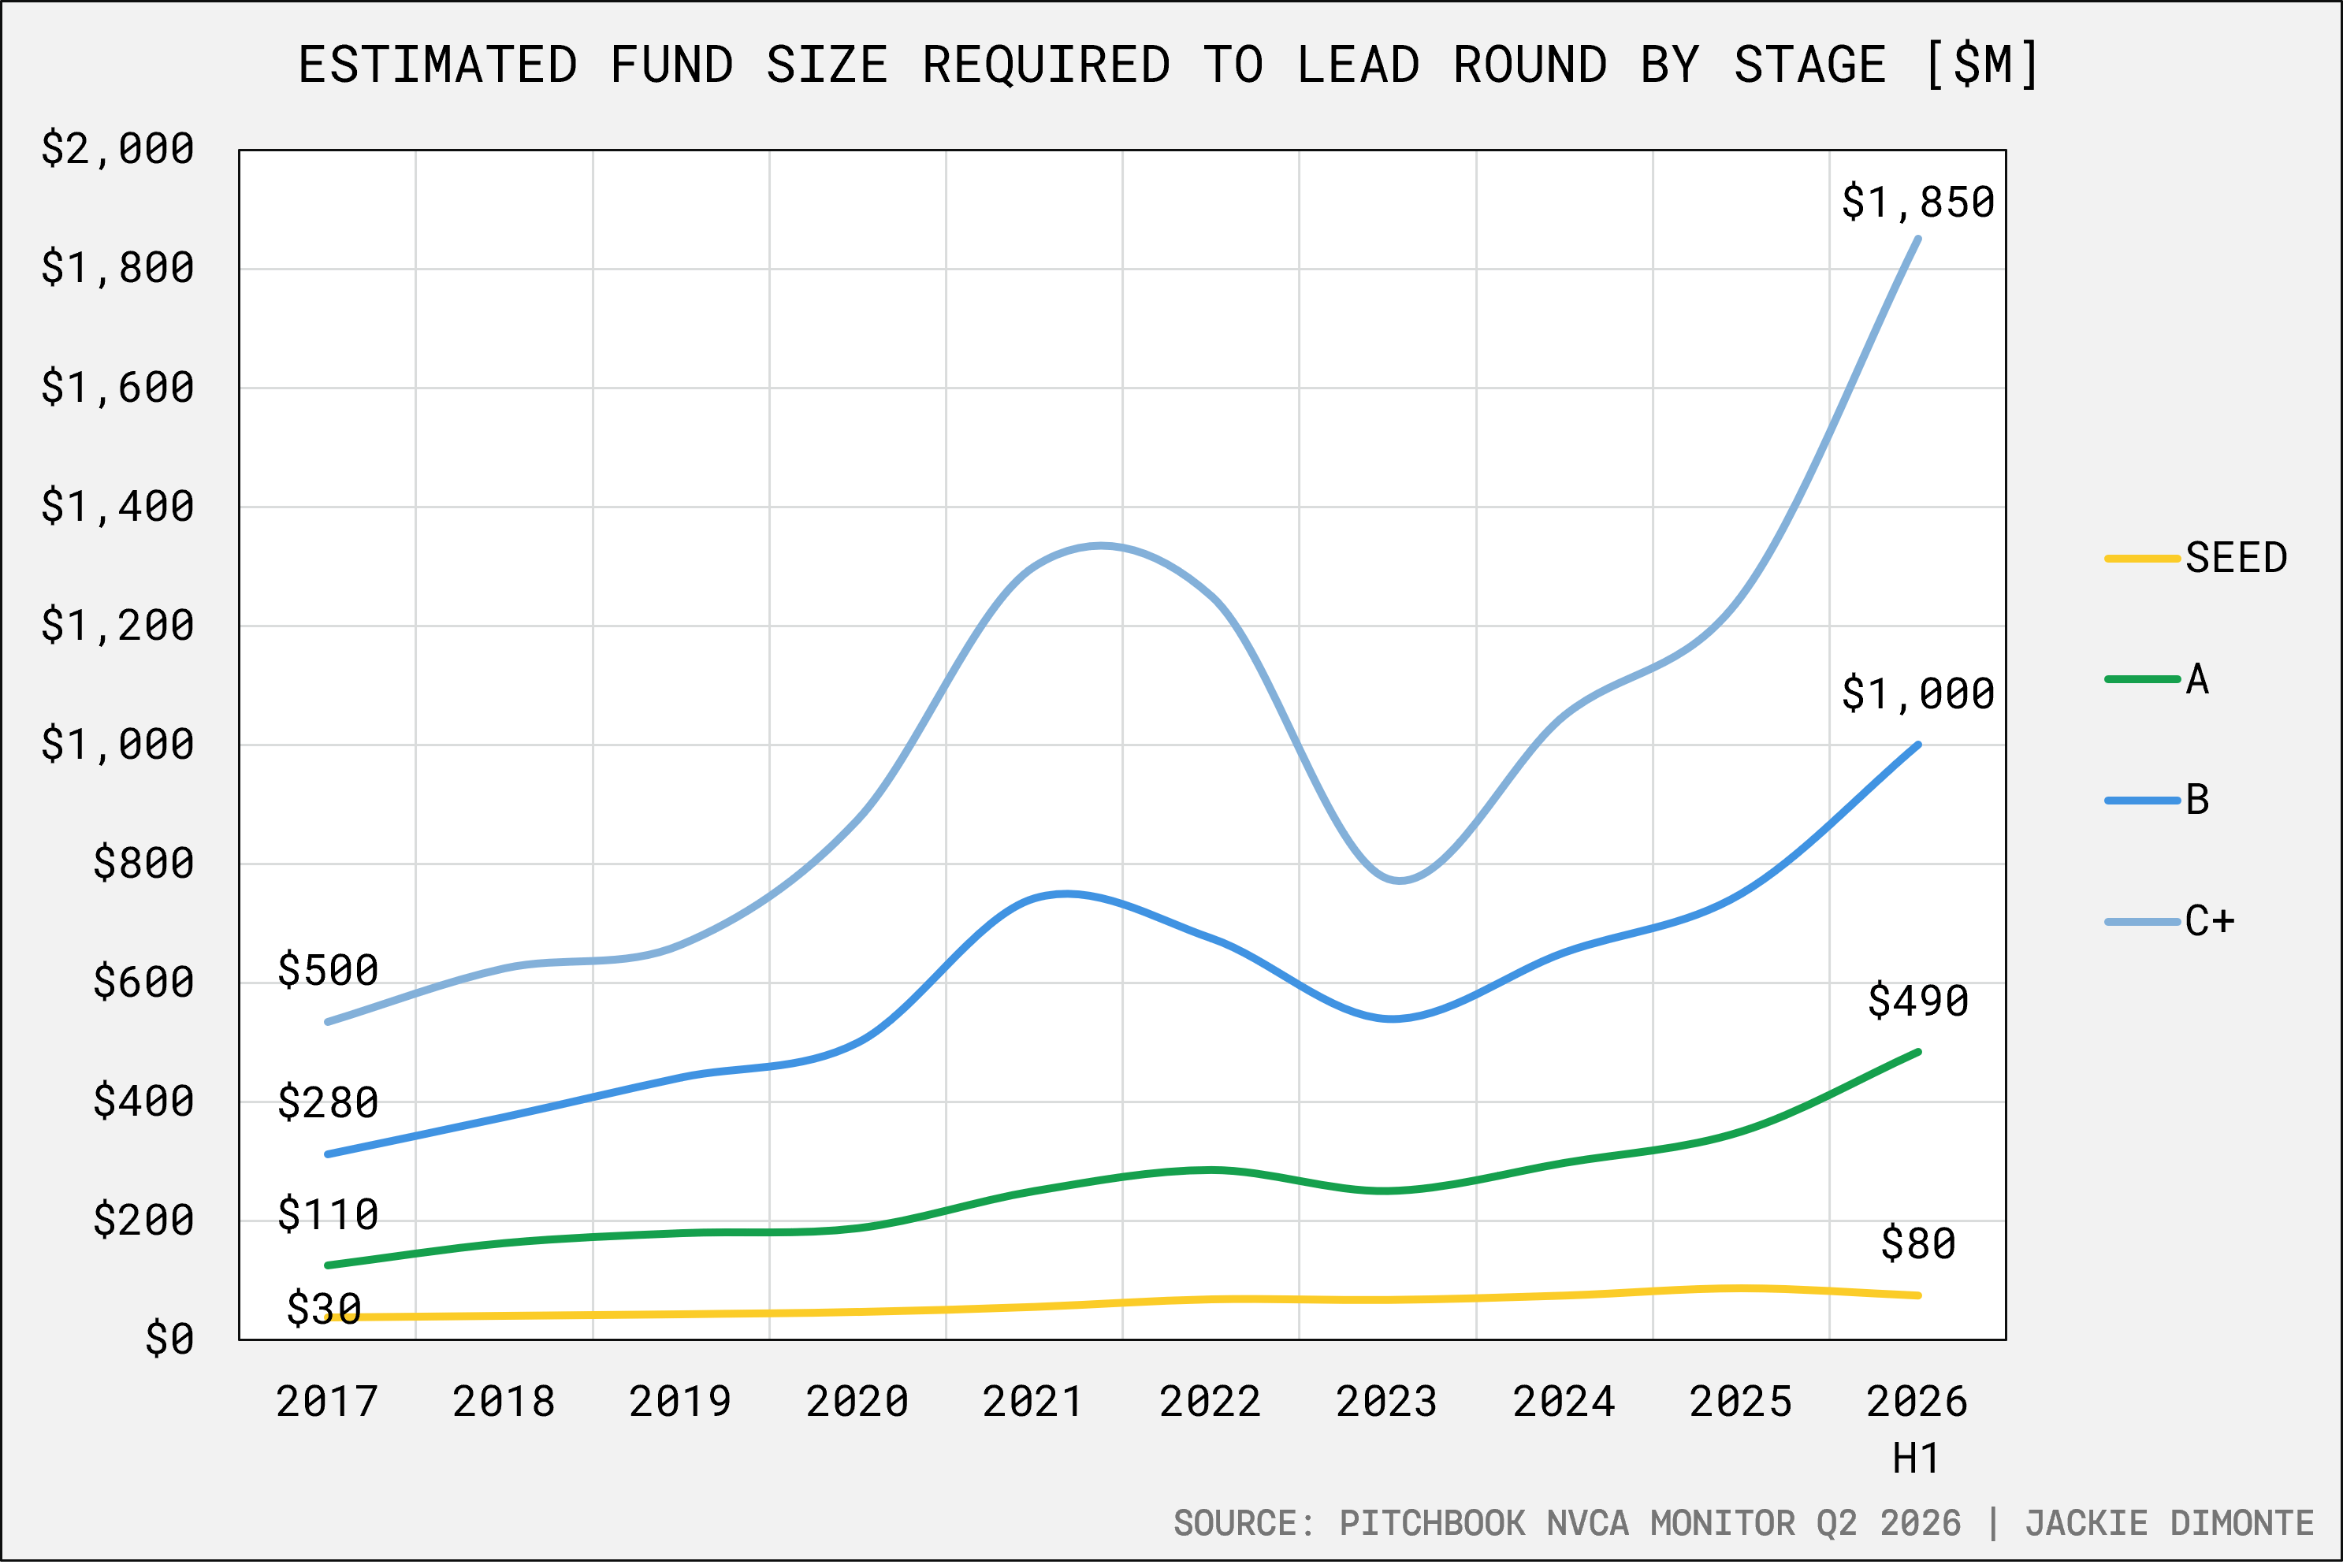Screen dimensions: 2343x1568
Task: Click the light blue C+ legend swatch
Action: click(2142, 921)
